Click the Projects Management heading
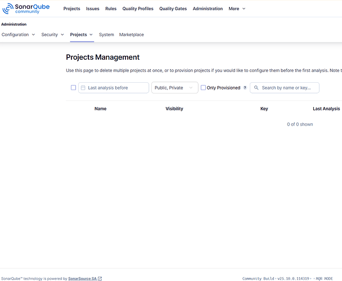Viewport: 342px width, 281px height. 103,57
